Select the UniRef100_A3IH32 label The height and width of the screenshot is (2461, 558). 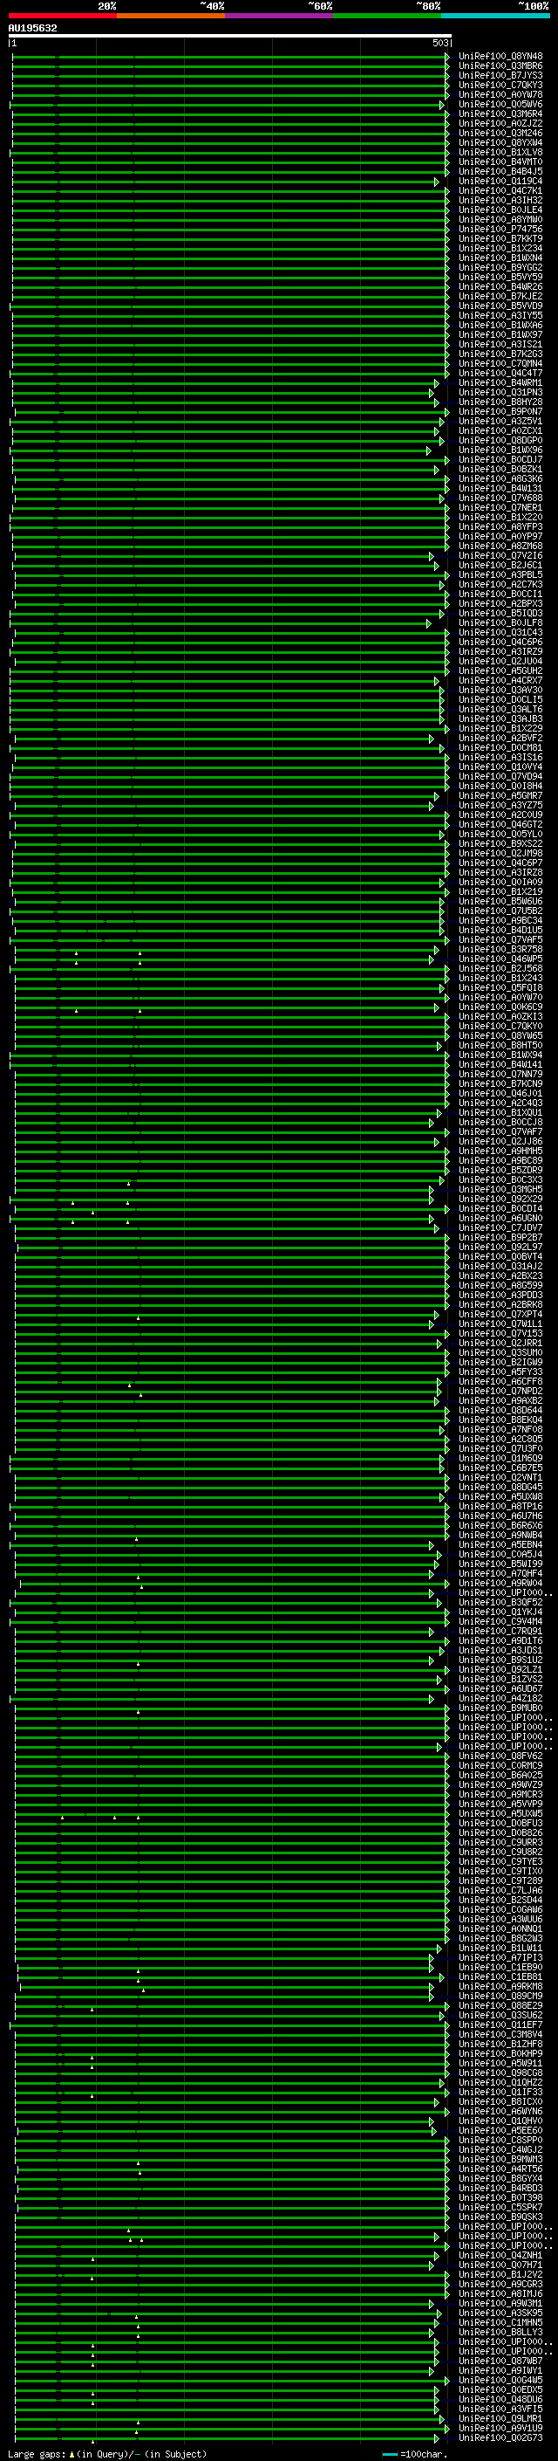click(500, 200)
